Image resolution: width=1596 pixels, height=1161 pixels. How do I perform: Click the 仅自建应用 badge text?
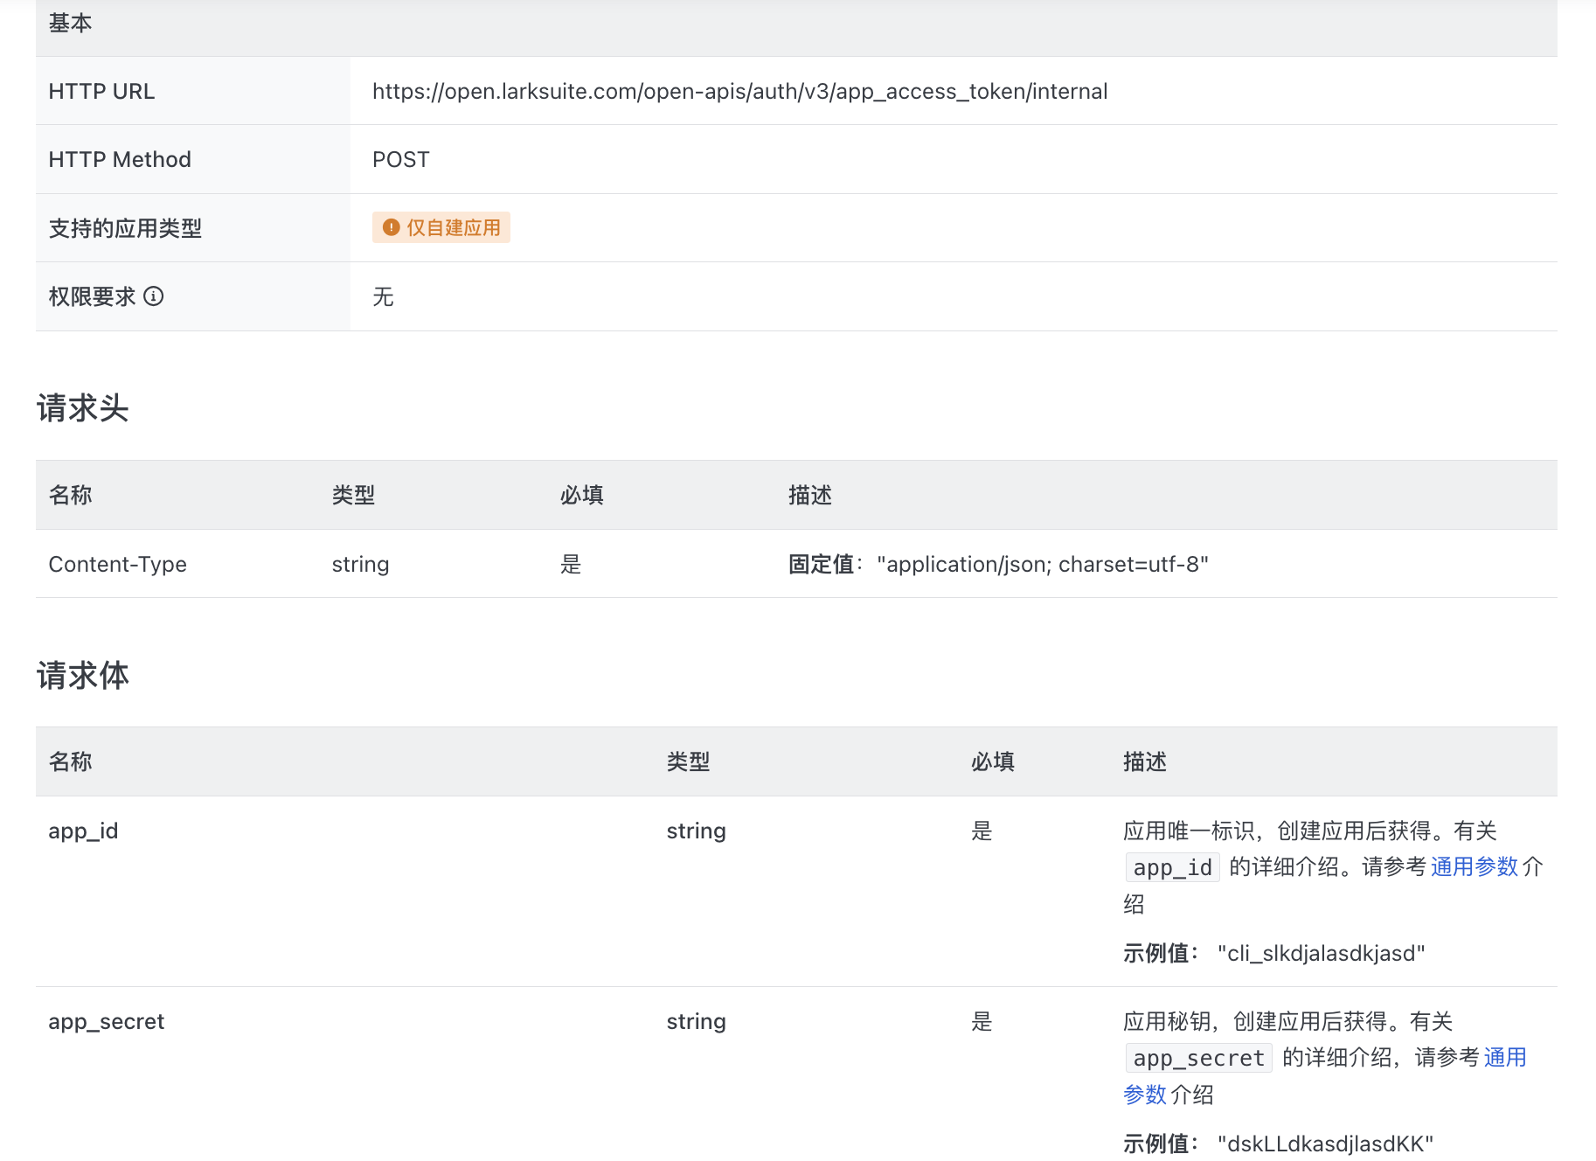click(x=453, y=227)
